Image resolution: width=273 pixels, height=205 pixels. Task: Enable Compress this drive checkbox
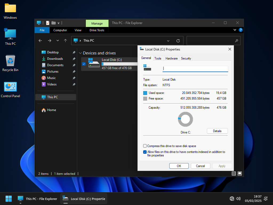pos(145,146)
